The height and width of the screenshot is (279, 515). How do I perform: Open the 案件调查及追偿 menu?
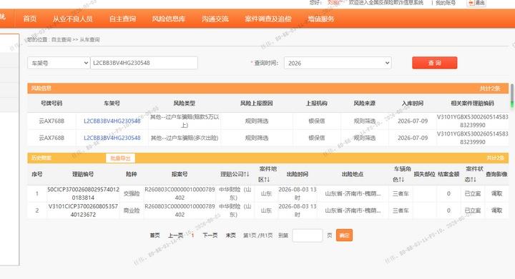click(x=268, y=19)
